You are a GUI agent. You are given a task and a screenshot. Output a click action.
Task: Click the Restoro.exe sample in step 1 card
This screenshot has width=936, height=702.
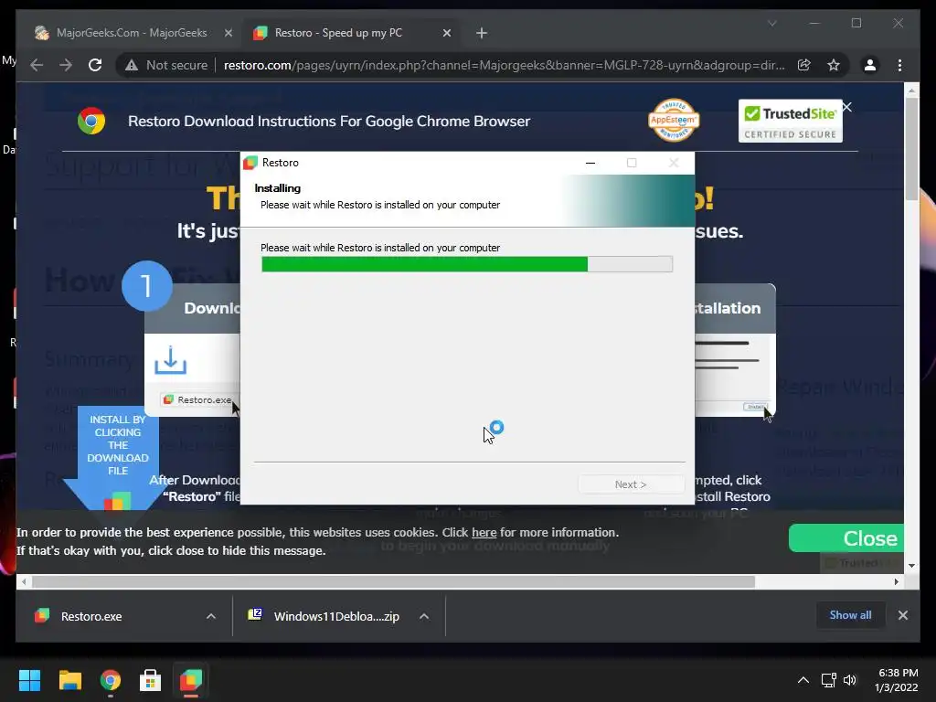click(197, 399)
